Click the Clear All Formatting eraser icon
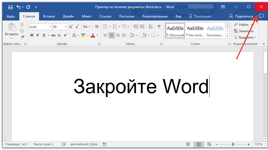Screen dimensions: 268x150 coord(97,27)
